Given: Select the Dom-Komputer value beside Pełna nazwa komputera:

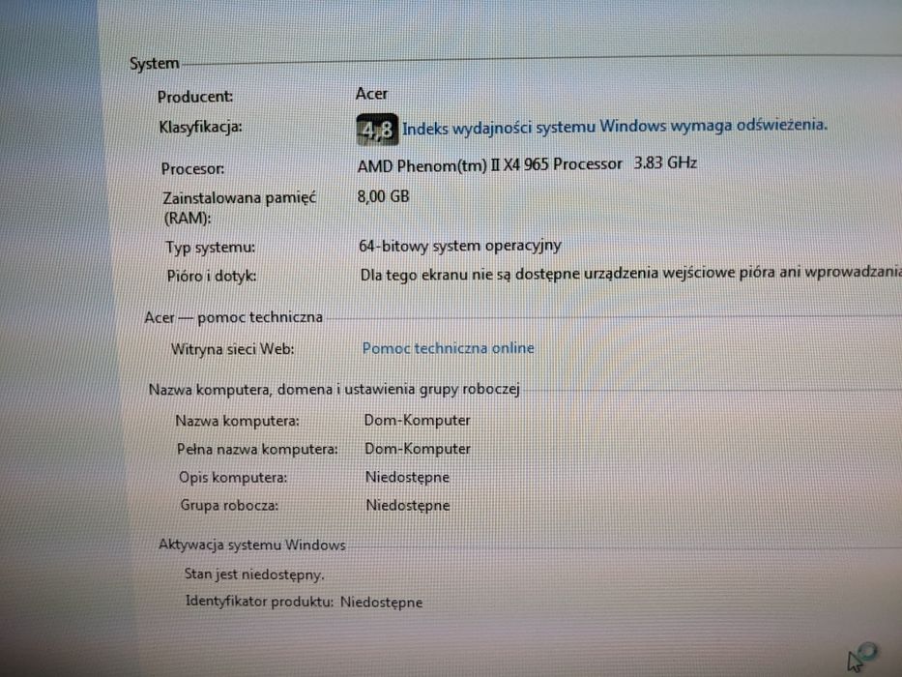Looking at the screenshot, I should [418, 449].
